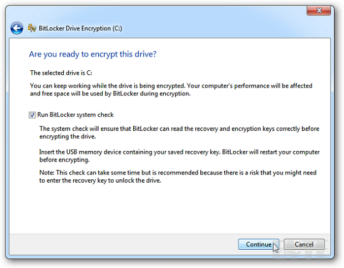Click the BitLocker drive icon in title bar
The image size is (344, 268).
tap(31, 28)
